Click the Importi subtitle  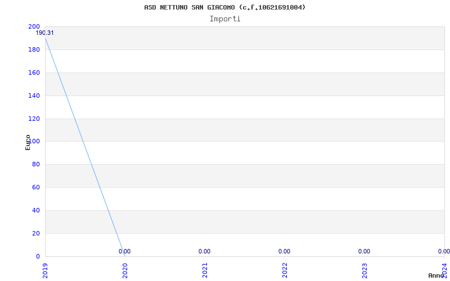225,19
